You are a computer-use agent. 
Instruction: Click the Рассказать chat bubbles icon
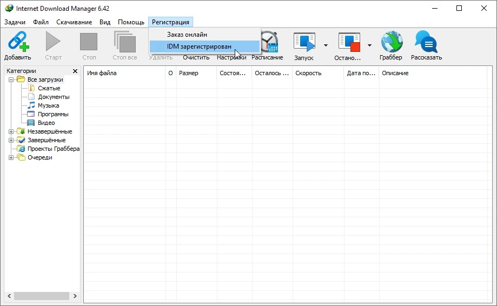426,42
